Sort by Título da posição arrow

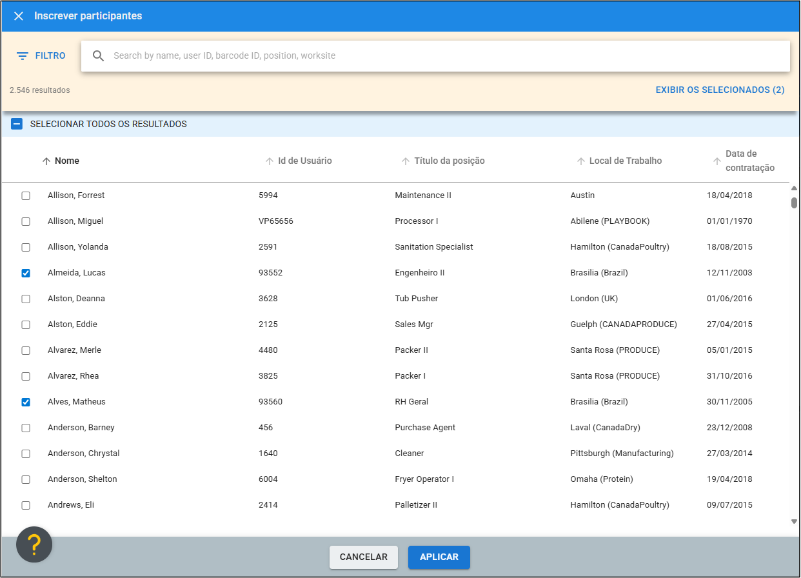tap(406, 161)
